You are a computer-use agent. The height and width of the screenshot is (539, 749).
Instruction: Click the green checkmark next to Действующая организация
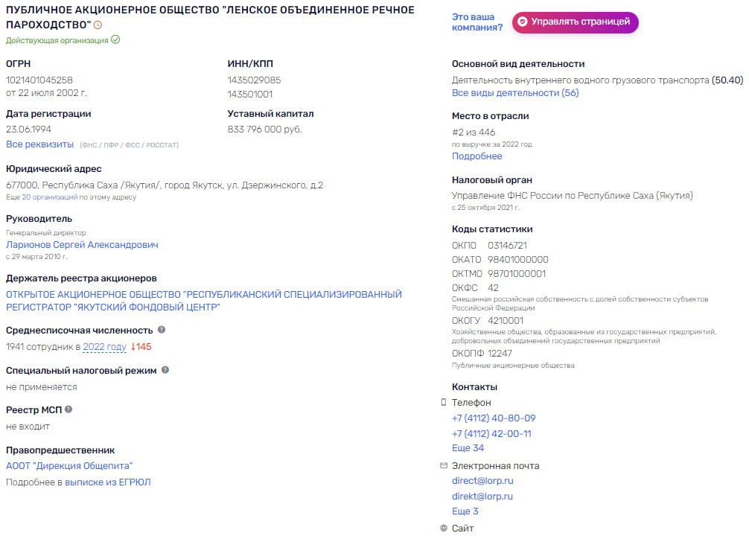tap(115, 39)
